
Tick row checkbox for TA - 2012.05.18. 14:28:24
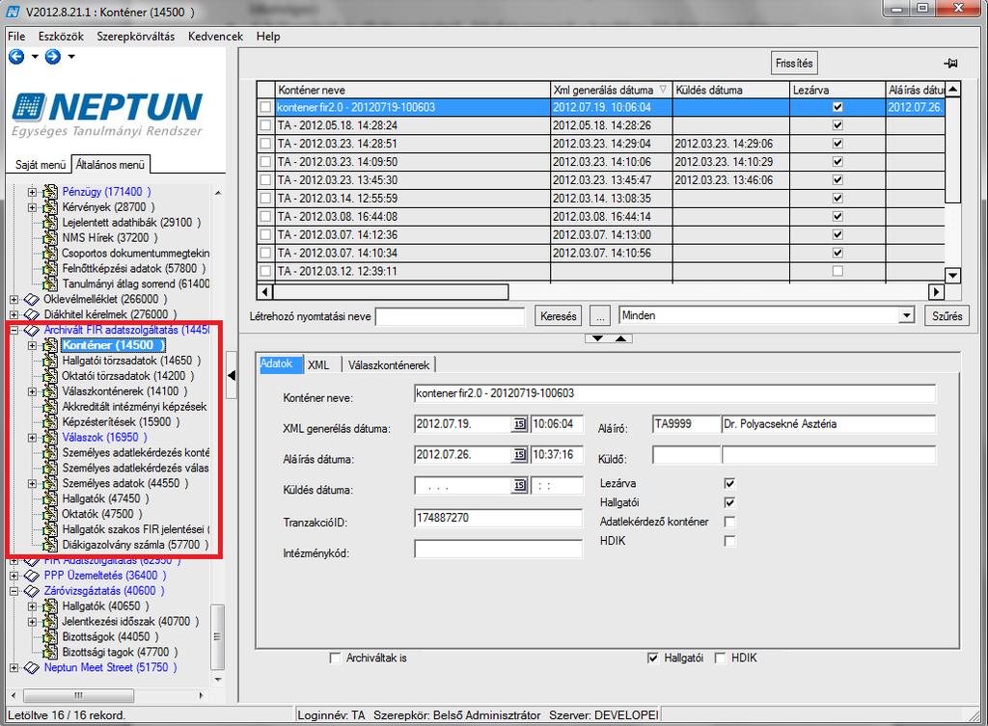(x=266, y=125)
